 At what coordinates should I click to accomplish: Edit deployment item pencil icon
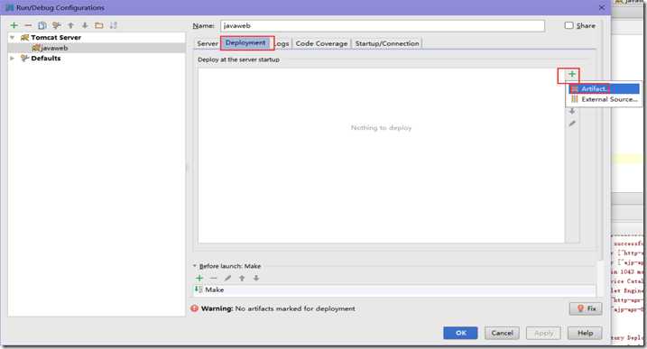(572, 124)
